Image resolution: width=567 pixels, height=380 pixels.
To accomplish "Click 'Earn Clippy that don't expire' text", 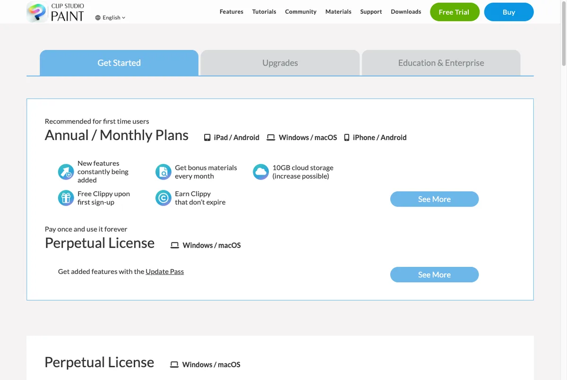I will (x=200, y=198).
